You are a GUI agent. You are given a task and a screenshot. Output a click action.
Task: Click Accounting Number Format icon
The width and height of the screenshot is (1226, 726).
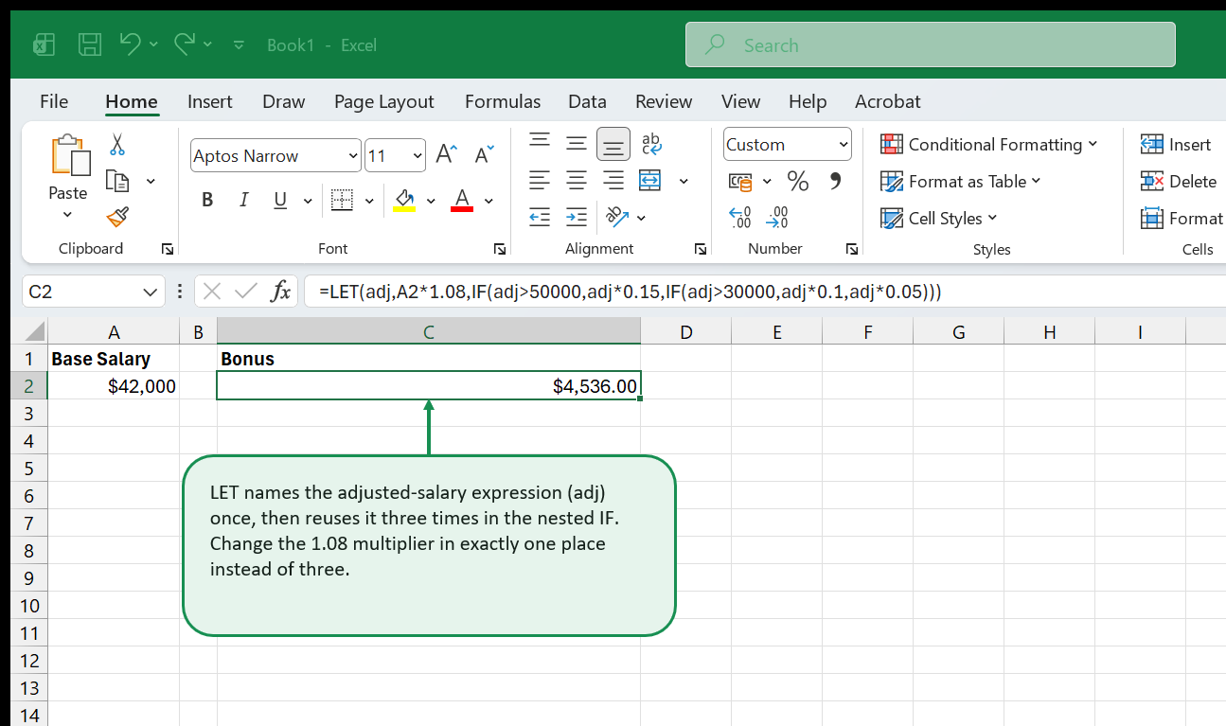(x=741, y=181)
